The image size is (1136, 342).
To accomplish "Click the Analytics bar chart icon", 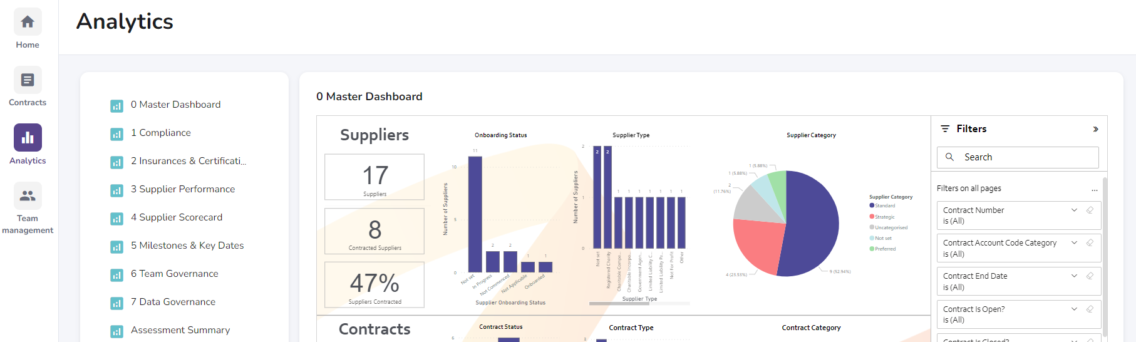I will click(28, 138).
